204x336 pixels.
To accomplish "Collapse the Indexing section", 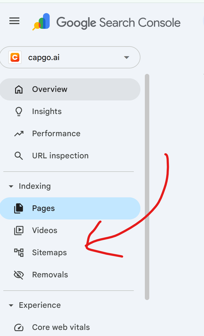I will (x=11, y=186).
